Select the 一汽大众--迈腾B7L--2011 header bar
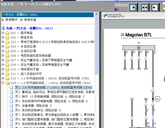The width and height of the screenshot is (165, 128). (x=48, y=15)
